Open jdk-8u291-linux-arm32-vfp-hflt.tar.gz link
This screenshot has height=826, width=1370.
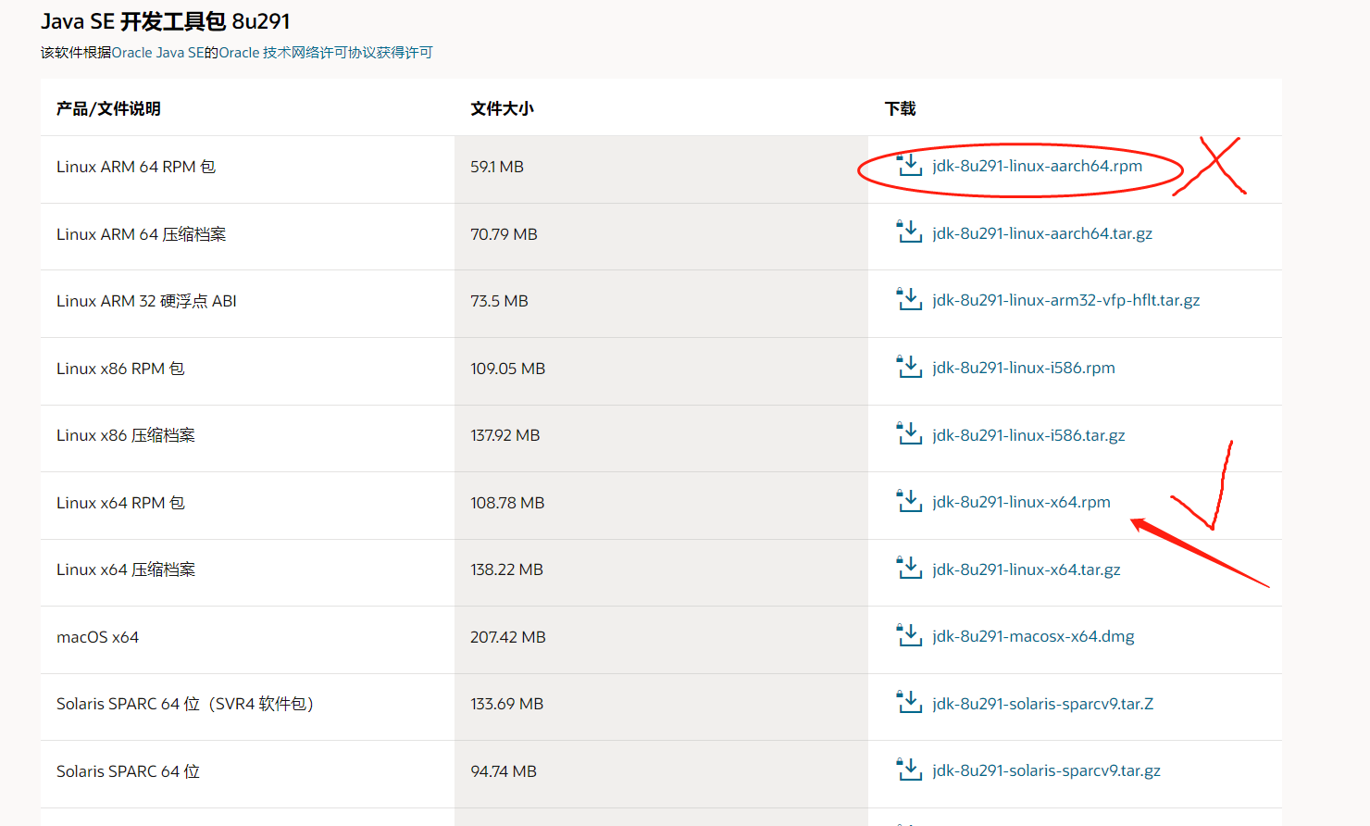(x=1066, y=300)
